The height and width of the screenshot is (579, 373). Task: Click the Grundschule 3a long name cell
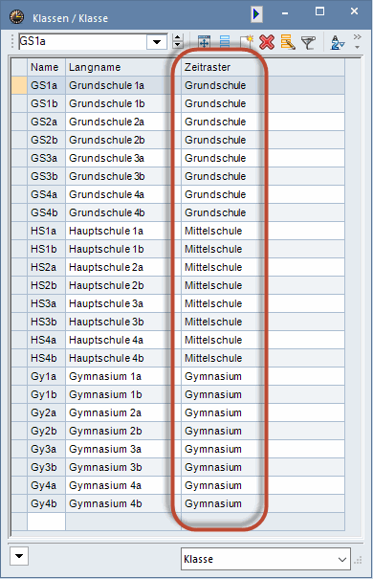click(123, 158)
